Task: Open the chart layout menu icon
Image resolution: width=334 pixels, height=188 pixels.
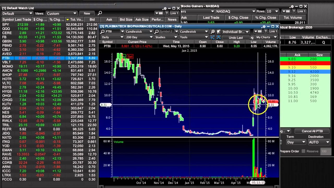Action: pos(258,32)
